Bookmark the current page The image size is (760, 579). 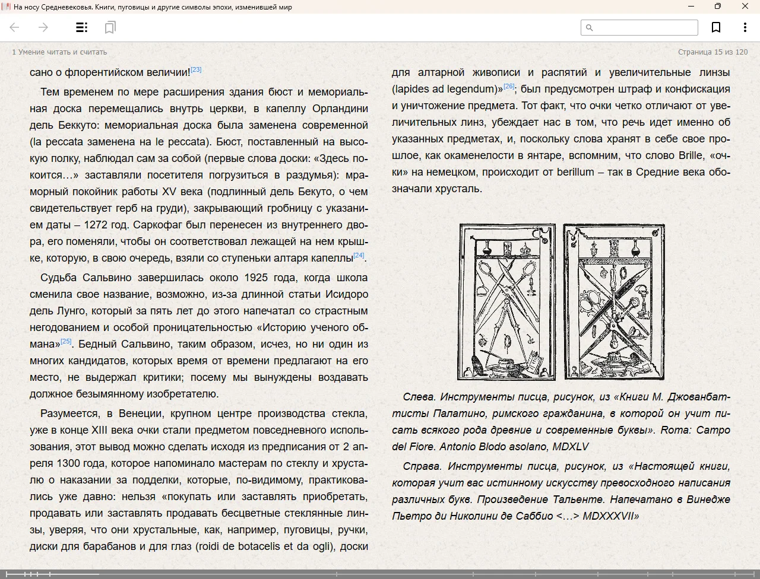(716, 27)
